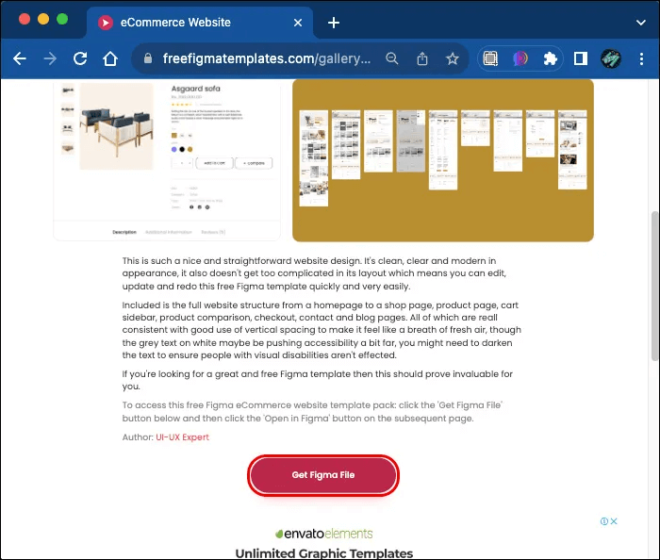Screen dimensions: 660x560
Task: Go back using the browser back arrow
Action: 20,58
